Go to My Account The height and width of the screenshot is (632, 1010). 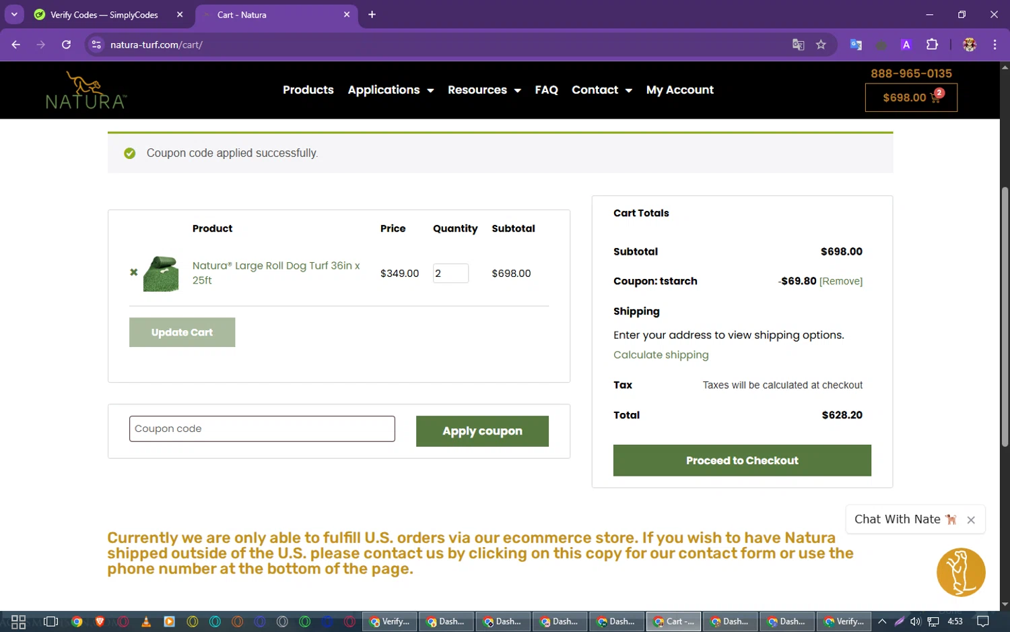tap(680, 90)
